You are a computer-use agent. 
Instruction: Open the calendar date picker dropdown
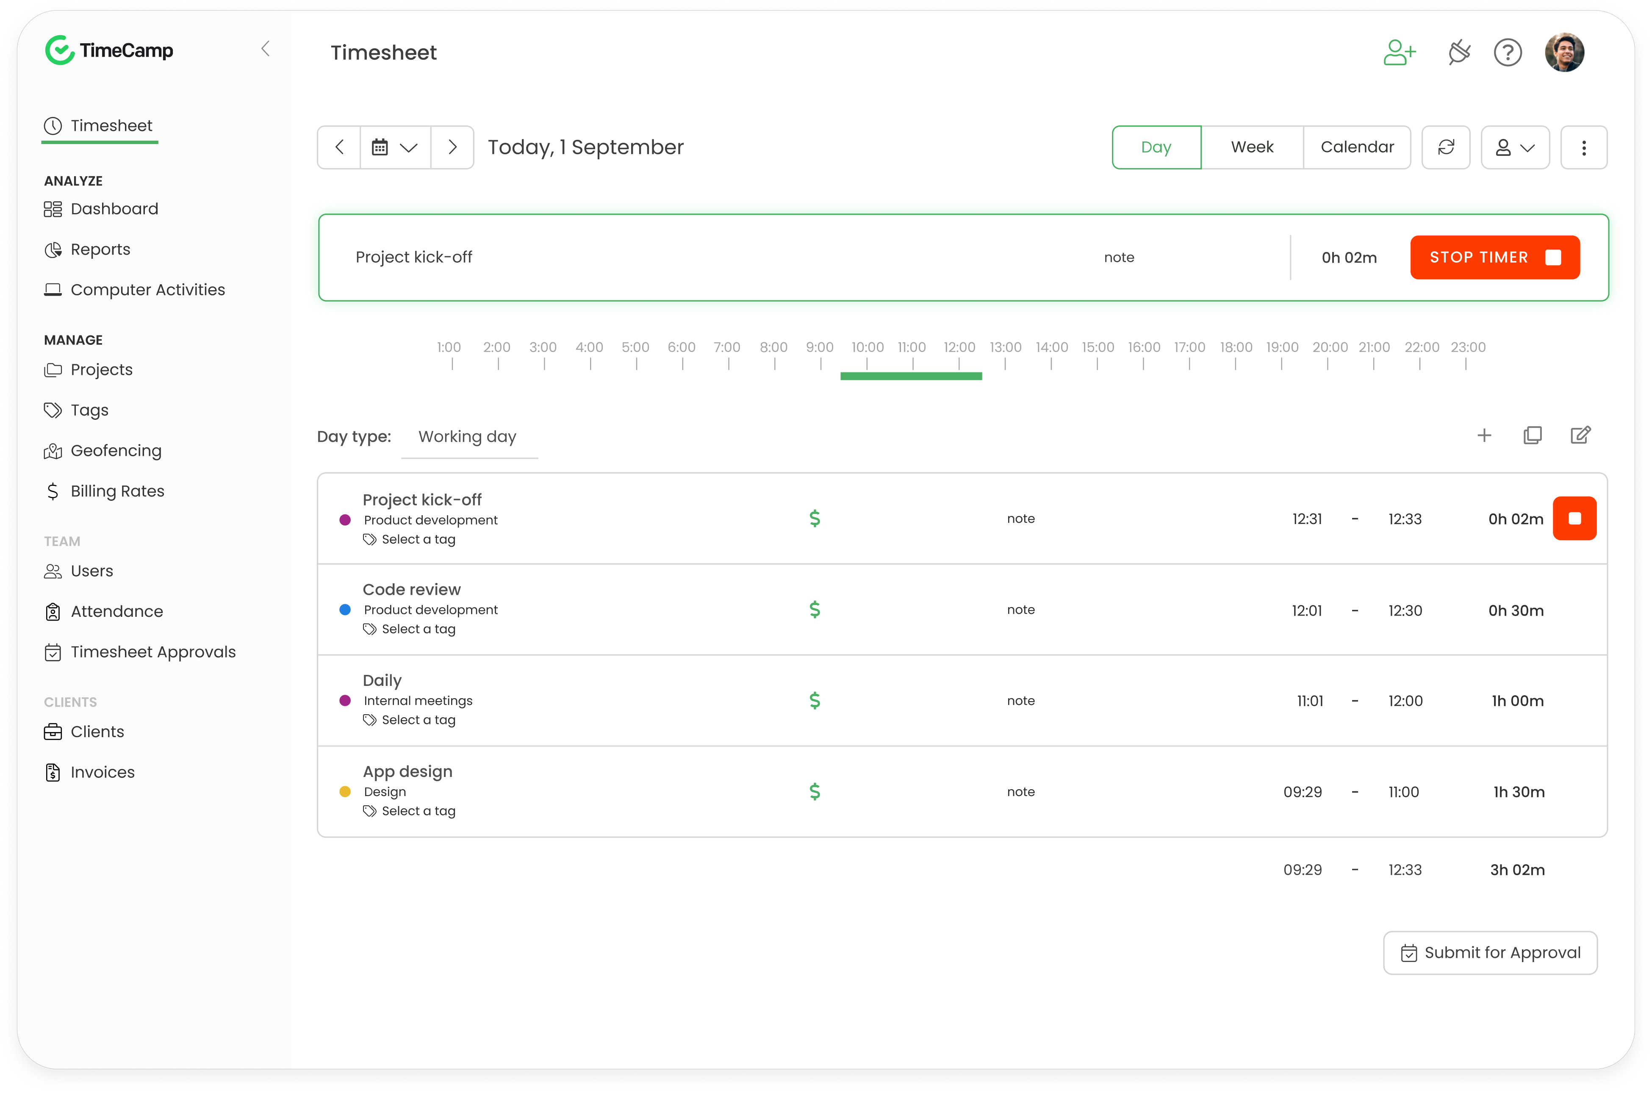(x=394, y=147)
